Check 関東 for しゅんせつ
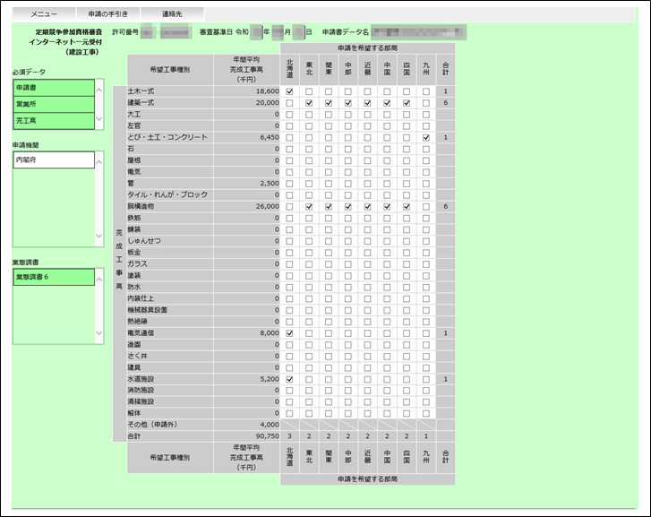Image resolution: width=651 pixels, height=517 pixels. tap(329, 241)
